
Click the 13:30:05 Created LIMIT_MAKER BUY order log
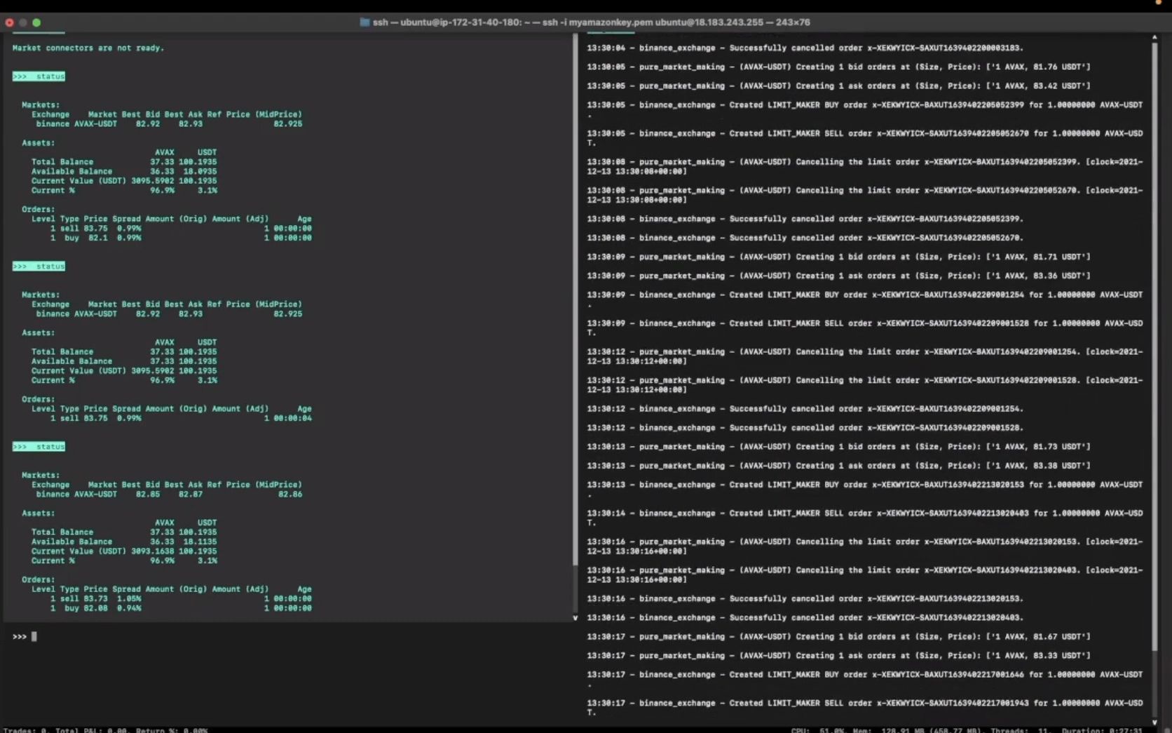[864, 109]
